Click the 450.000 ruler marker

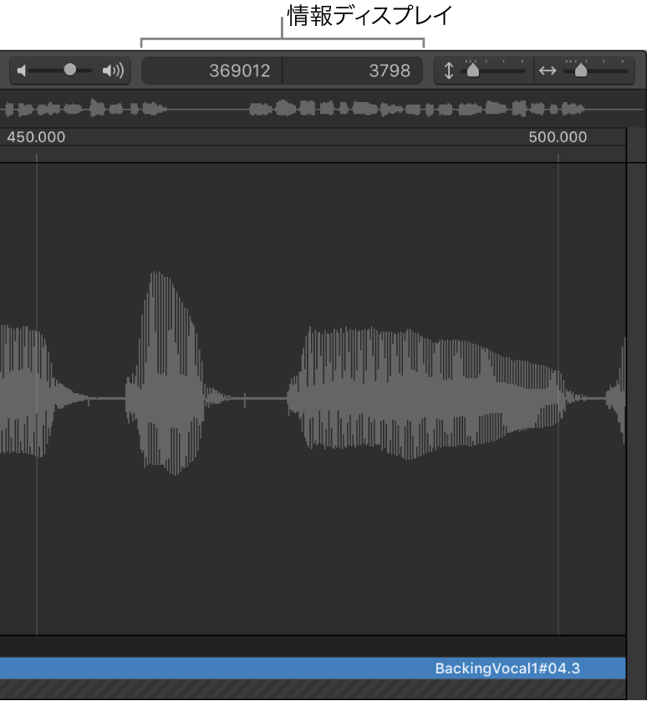pos(36,137)
